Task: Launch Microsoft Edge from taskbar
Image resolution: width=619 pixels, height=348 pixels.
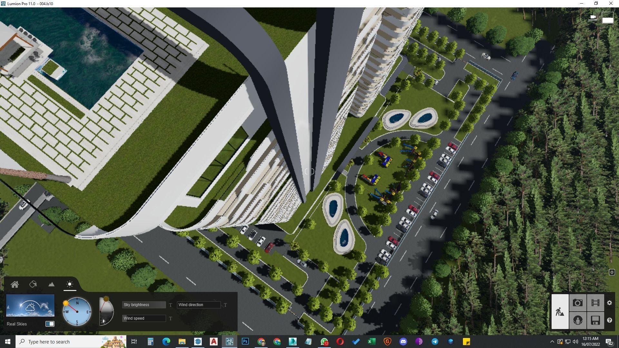Action: 166,342
